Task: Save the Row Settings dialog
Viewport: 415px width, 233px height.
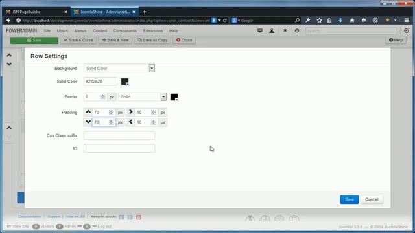Action: tap(350, 199)
